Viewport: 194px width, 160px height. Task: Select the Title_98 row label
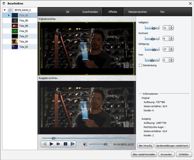pyautogui.click(x=24, y=26)
